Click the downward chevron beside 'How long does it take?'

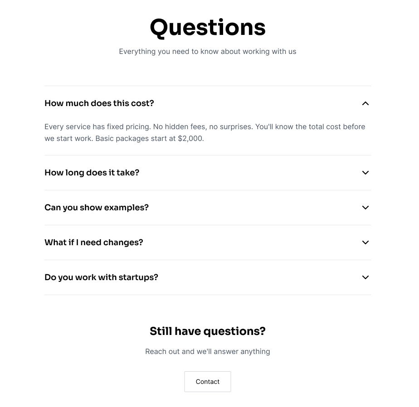pyautogui.click(x=365, y=173)
